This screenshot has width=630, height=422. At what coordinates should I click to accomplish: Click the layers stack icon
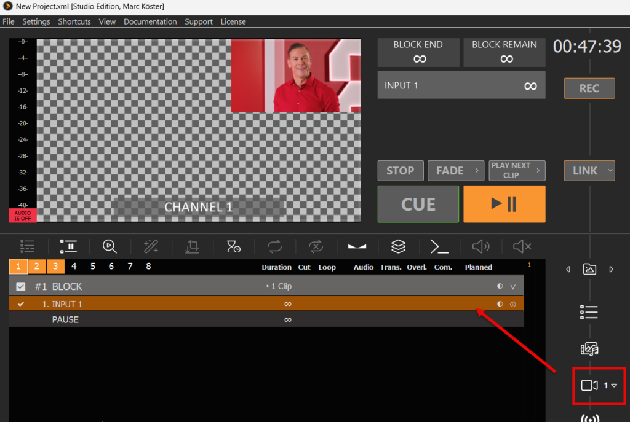[x=398, y=246]
